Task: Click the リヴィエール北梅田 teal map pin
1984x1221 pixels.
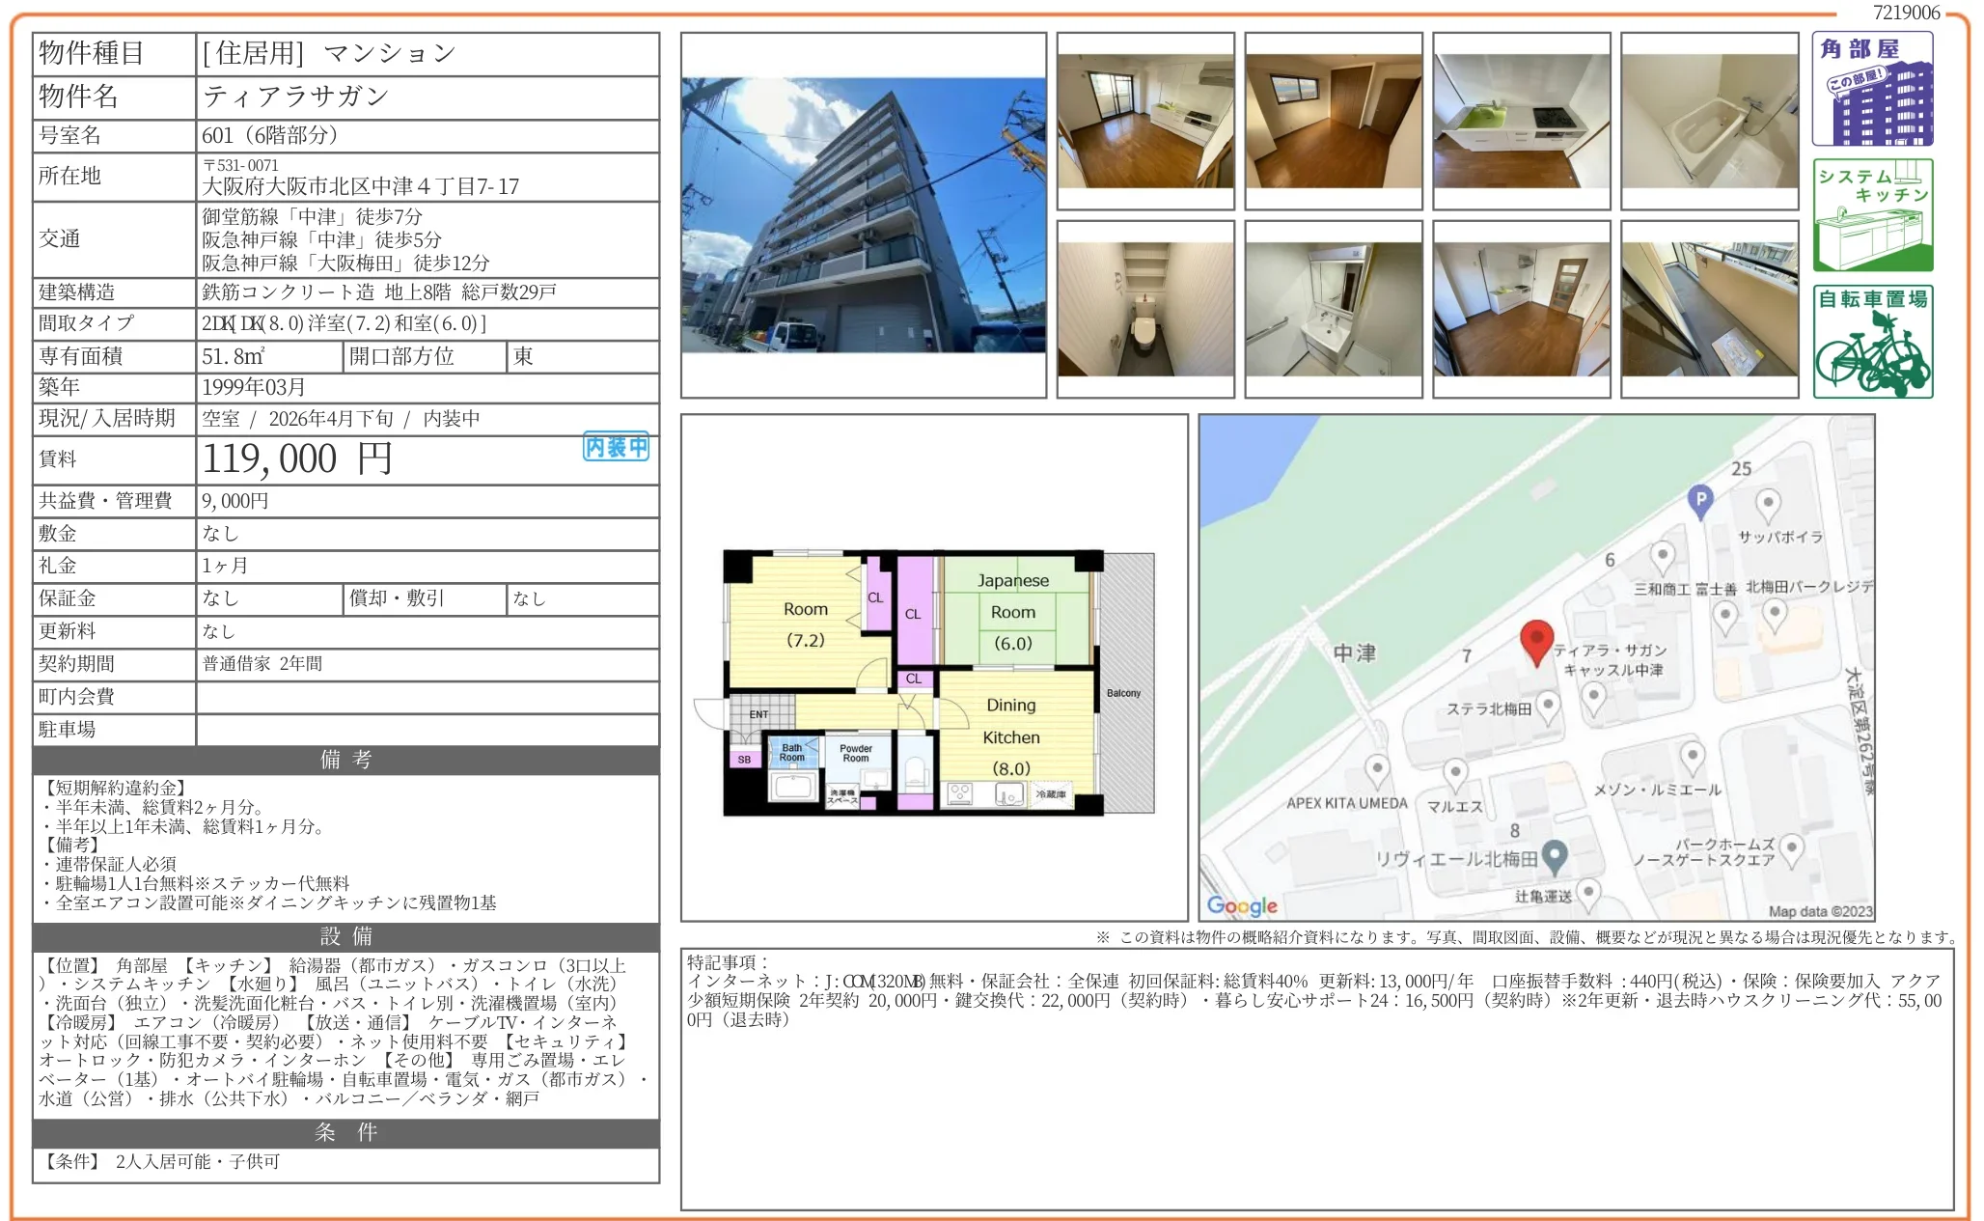Action: pyautogui.click(x=1554, y=855)
